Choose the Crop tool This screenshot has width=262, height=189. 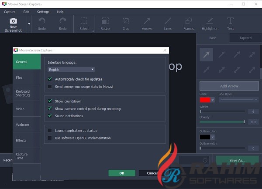point(126,24)
